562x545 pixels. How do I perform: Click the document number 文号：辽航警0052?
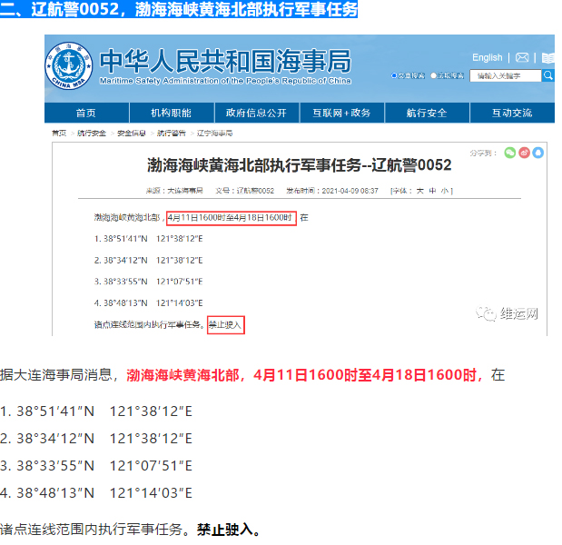tap(245, 191)
